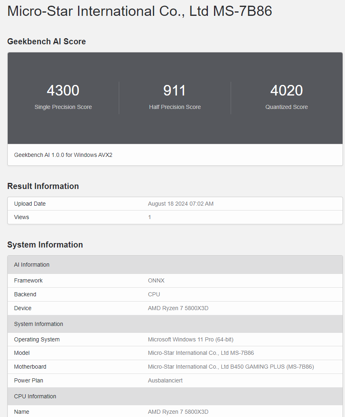
Task: Click Microsoft Windows 11 Pro (64-bit) value
Action: pyautogui.click(x=190, y=340)
